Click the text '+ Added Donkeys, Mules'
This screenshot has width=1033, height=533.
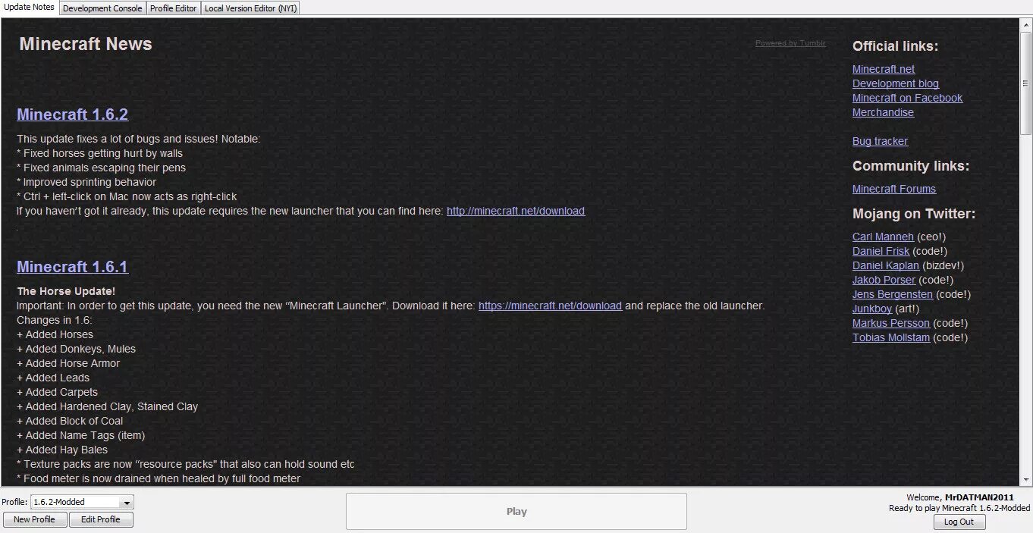click(x=76, y=349)
